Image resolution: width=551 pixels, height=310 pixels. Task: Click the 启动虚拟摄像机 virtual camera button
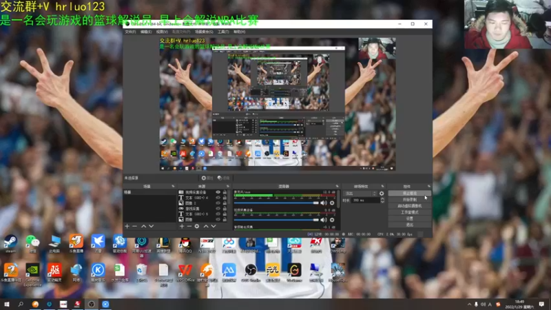[410, 206]
